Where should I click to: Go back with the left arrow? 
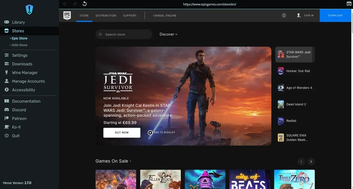65,4
